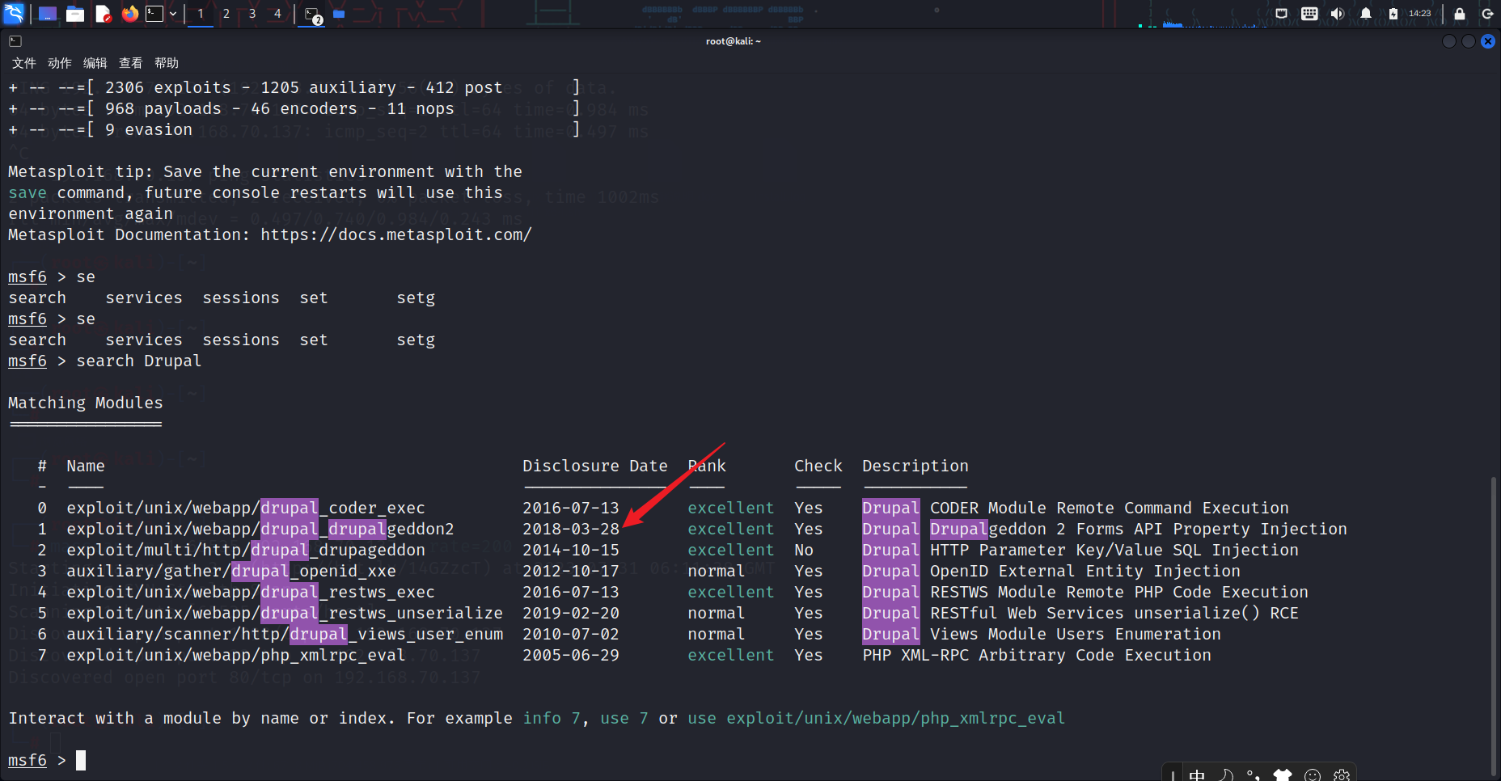Viewport: 1501px width, 781px height.
Task: Click the keyboard tray icon
Action: (1309, 14)
